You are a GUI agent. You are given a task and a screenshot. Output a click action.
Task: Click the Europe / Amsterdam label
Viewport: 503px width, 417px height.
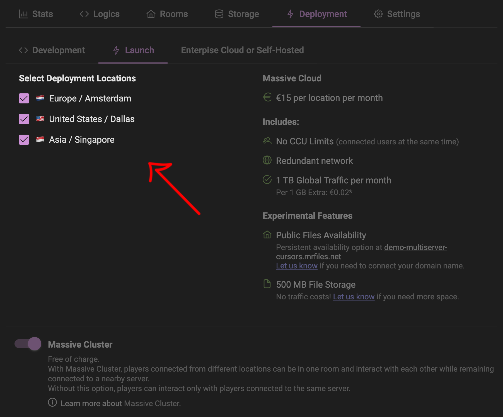[x=90, y=98]
